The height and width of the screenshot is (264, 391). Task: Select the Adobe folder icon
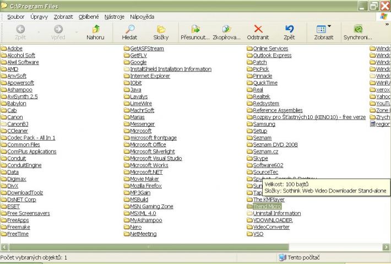4,49
